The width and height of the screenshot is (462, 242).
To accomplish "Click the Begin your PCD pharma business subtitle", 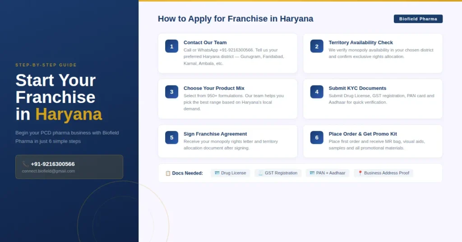I will [67, 137].
